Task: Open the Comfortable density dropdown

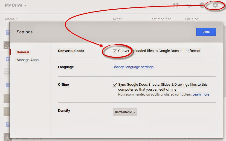Action: [x=125, y=112]
